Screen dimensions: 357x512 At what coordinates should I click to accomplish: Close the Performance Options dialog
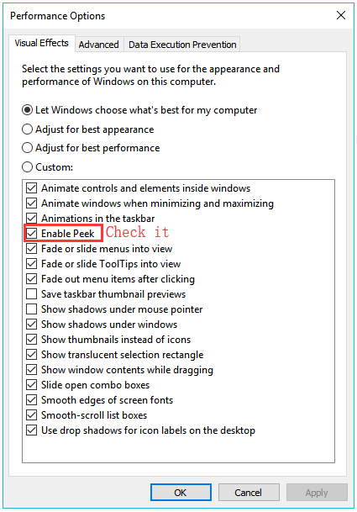tap(341, 15)
